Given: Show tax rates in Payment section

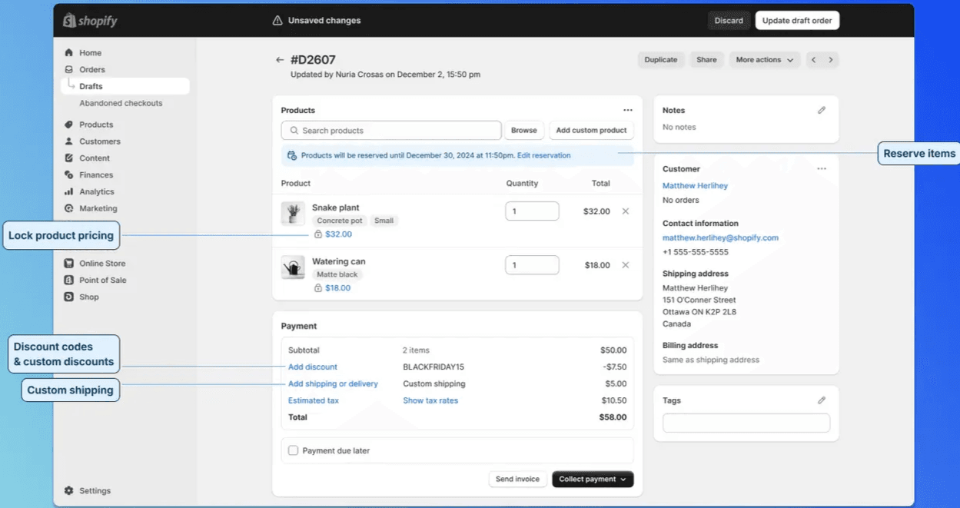Looking at the screenshot, I should tap(430, 401).
